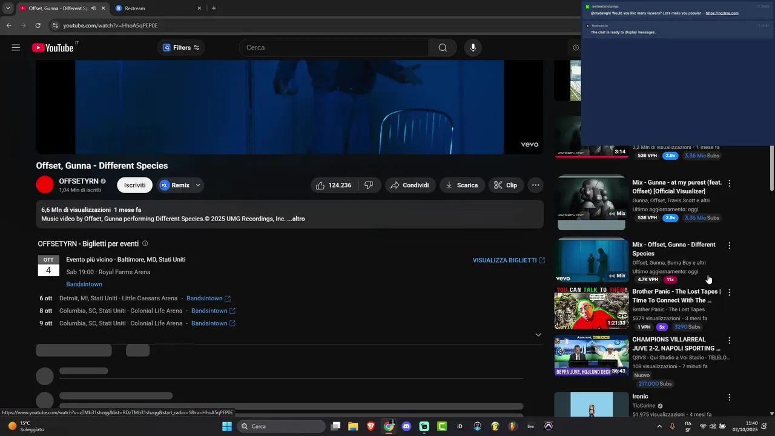The height and width of the screenshot is (436, 775).
Task: Open options menu for Mix - Offset, Gunna video
Action: pos(729,246)
